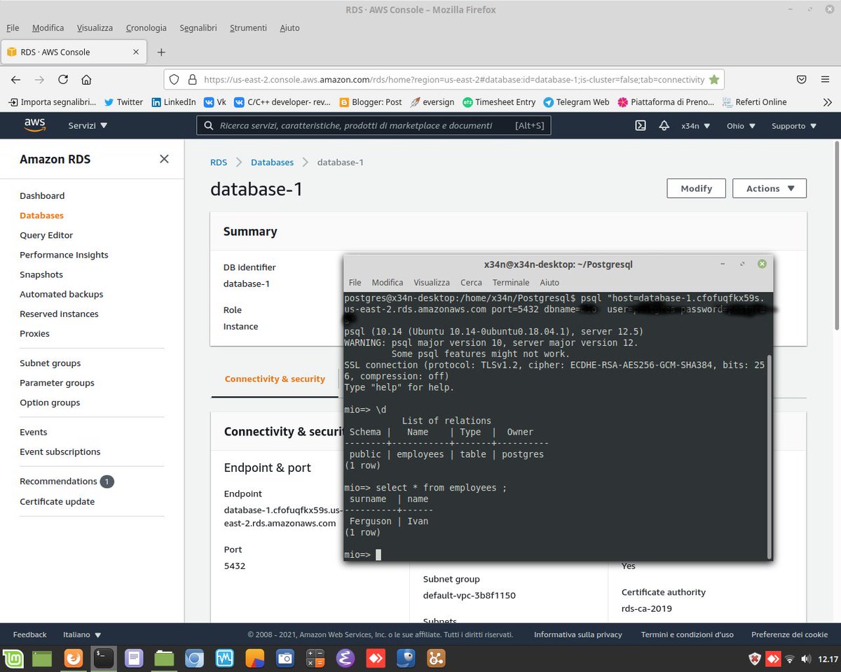841x672 pixels.
Task: Switch to the terminal taskbar icon
Action: 104,659
